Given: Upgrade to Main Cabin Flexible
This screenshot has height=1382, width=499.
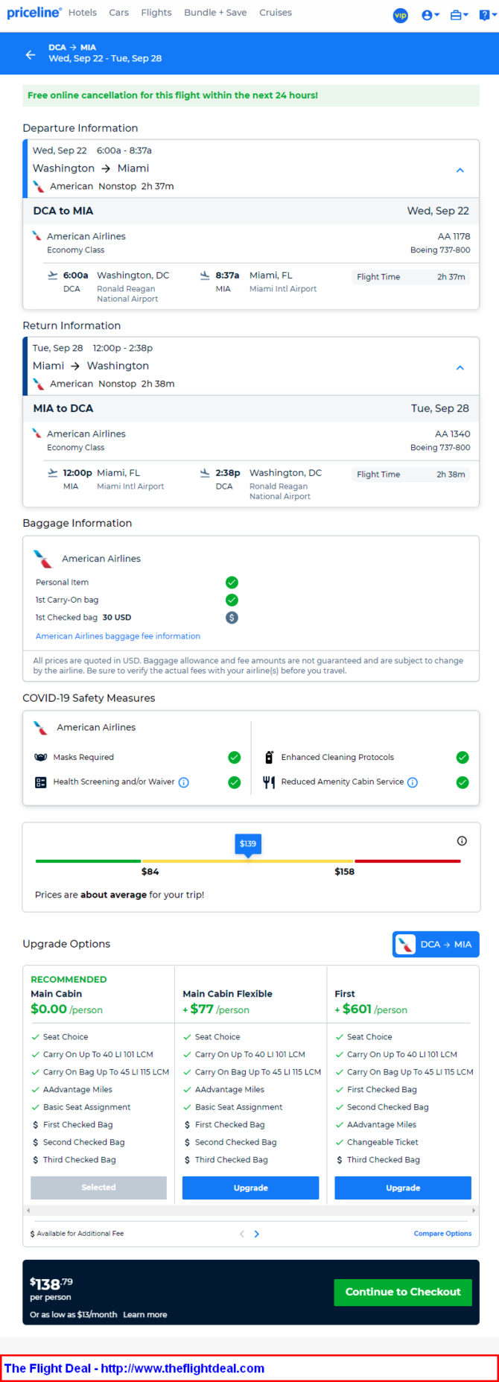Looking at the screenshot, I should coord(250,1188).
